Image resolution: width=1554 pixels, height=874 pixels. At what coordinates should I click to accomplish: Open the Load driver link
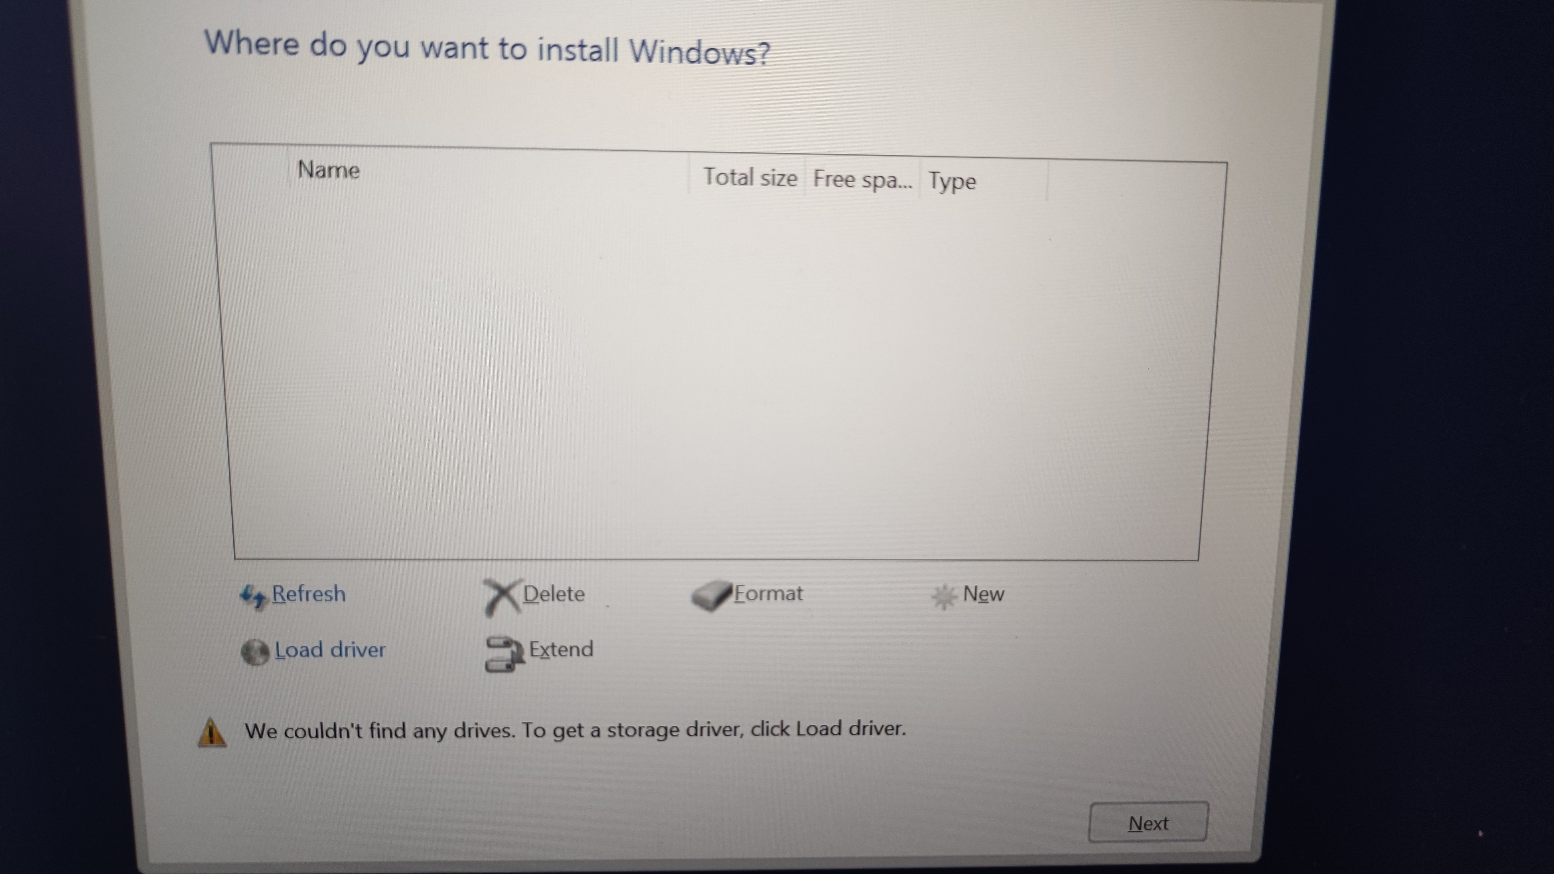(330, 650)
